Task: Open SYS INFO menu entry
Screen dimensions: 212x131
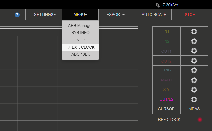Action: point(80,33)
